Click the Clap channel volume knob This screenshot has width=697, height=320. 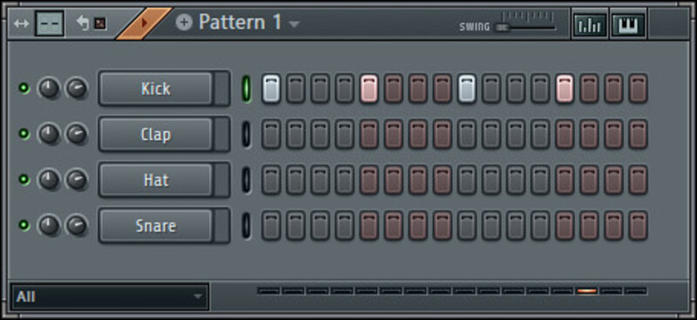[77, 134]
